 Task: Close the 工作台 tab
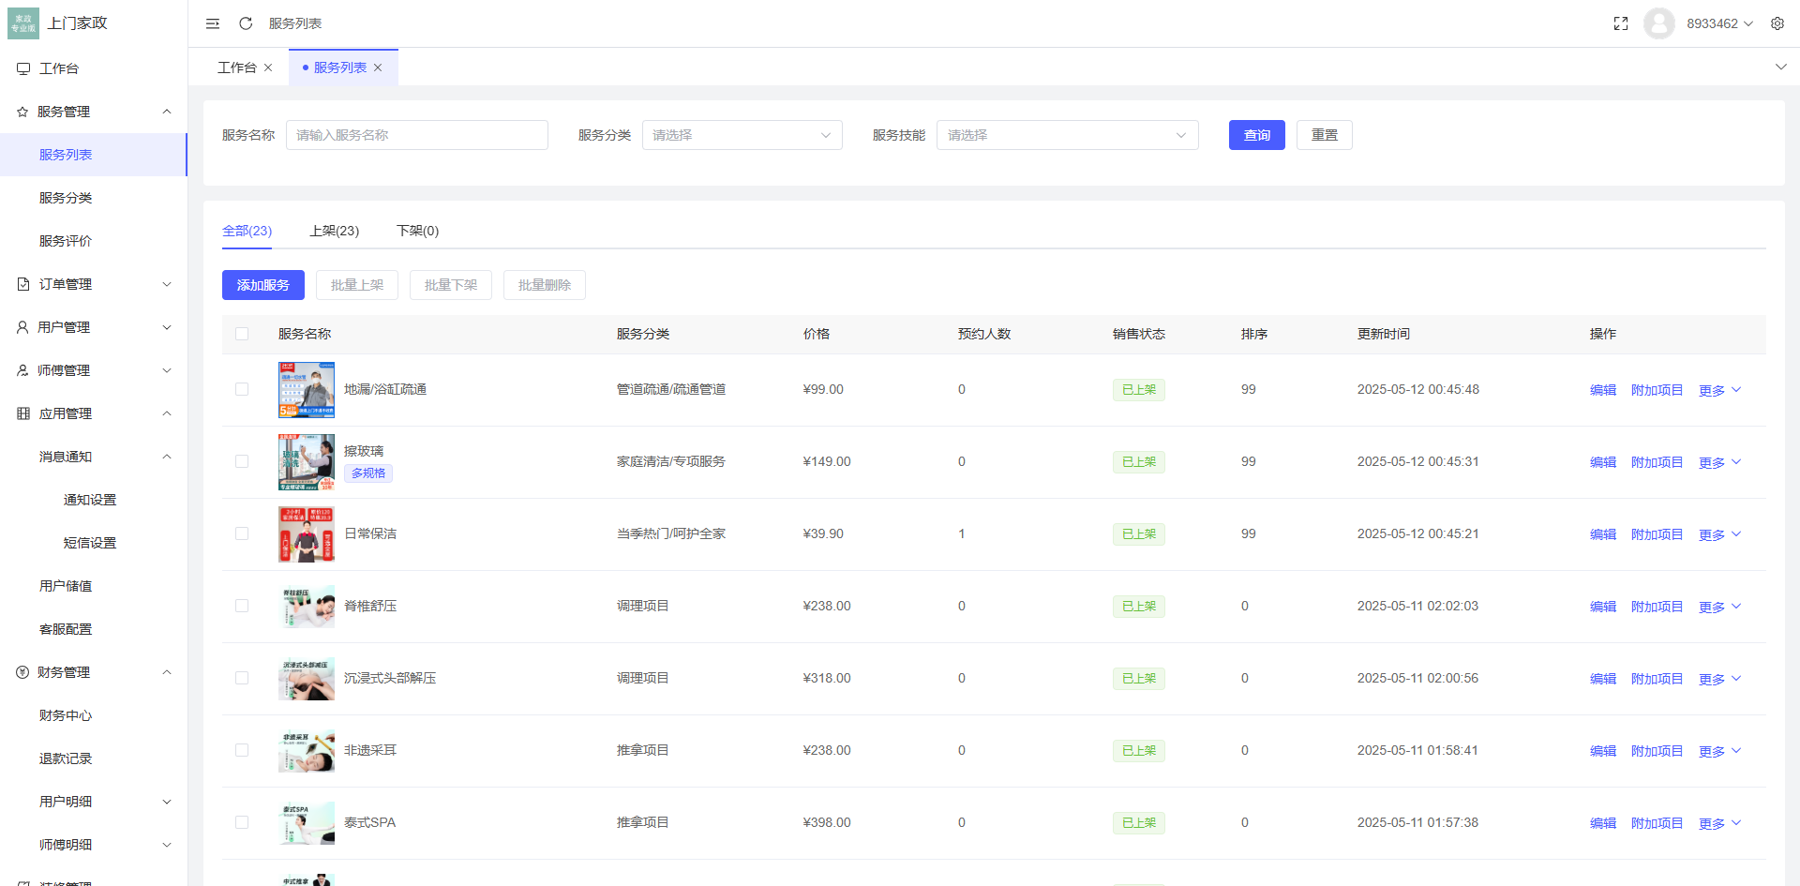coord(269,67)
